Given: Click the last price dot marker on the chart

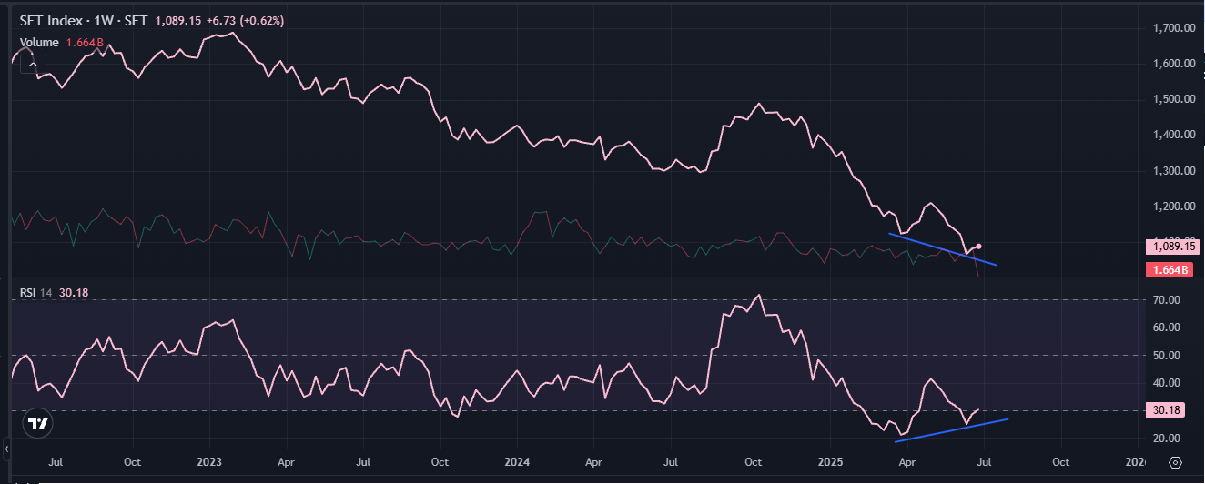Looking at the screenshot, I should click(978, 246).
